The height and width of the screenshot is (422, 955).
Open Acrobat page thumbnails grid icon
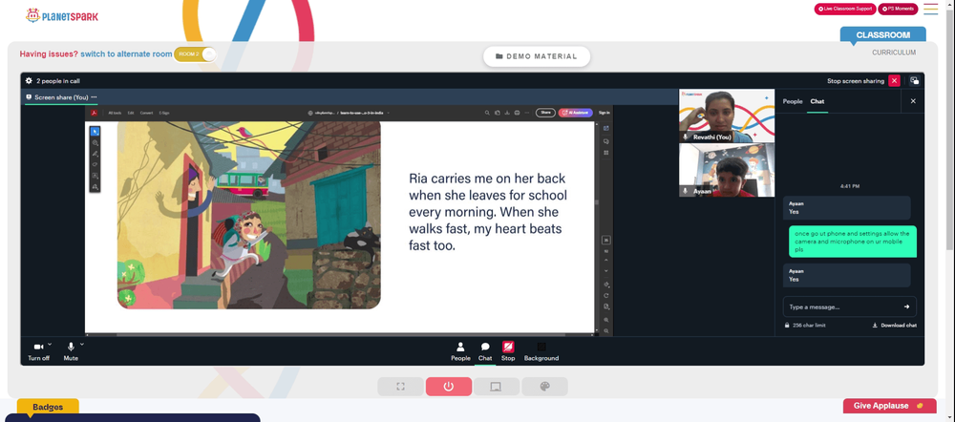606,152
